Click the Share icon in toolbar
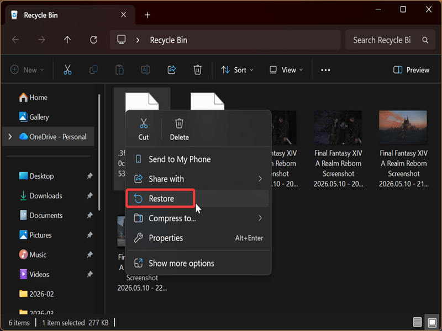 coord(171,70)
